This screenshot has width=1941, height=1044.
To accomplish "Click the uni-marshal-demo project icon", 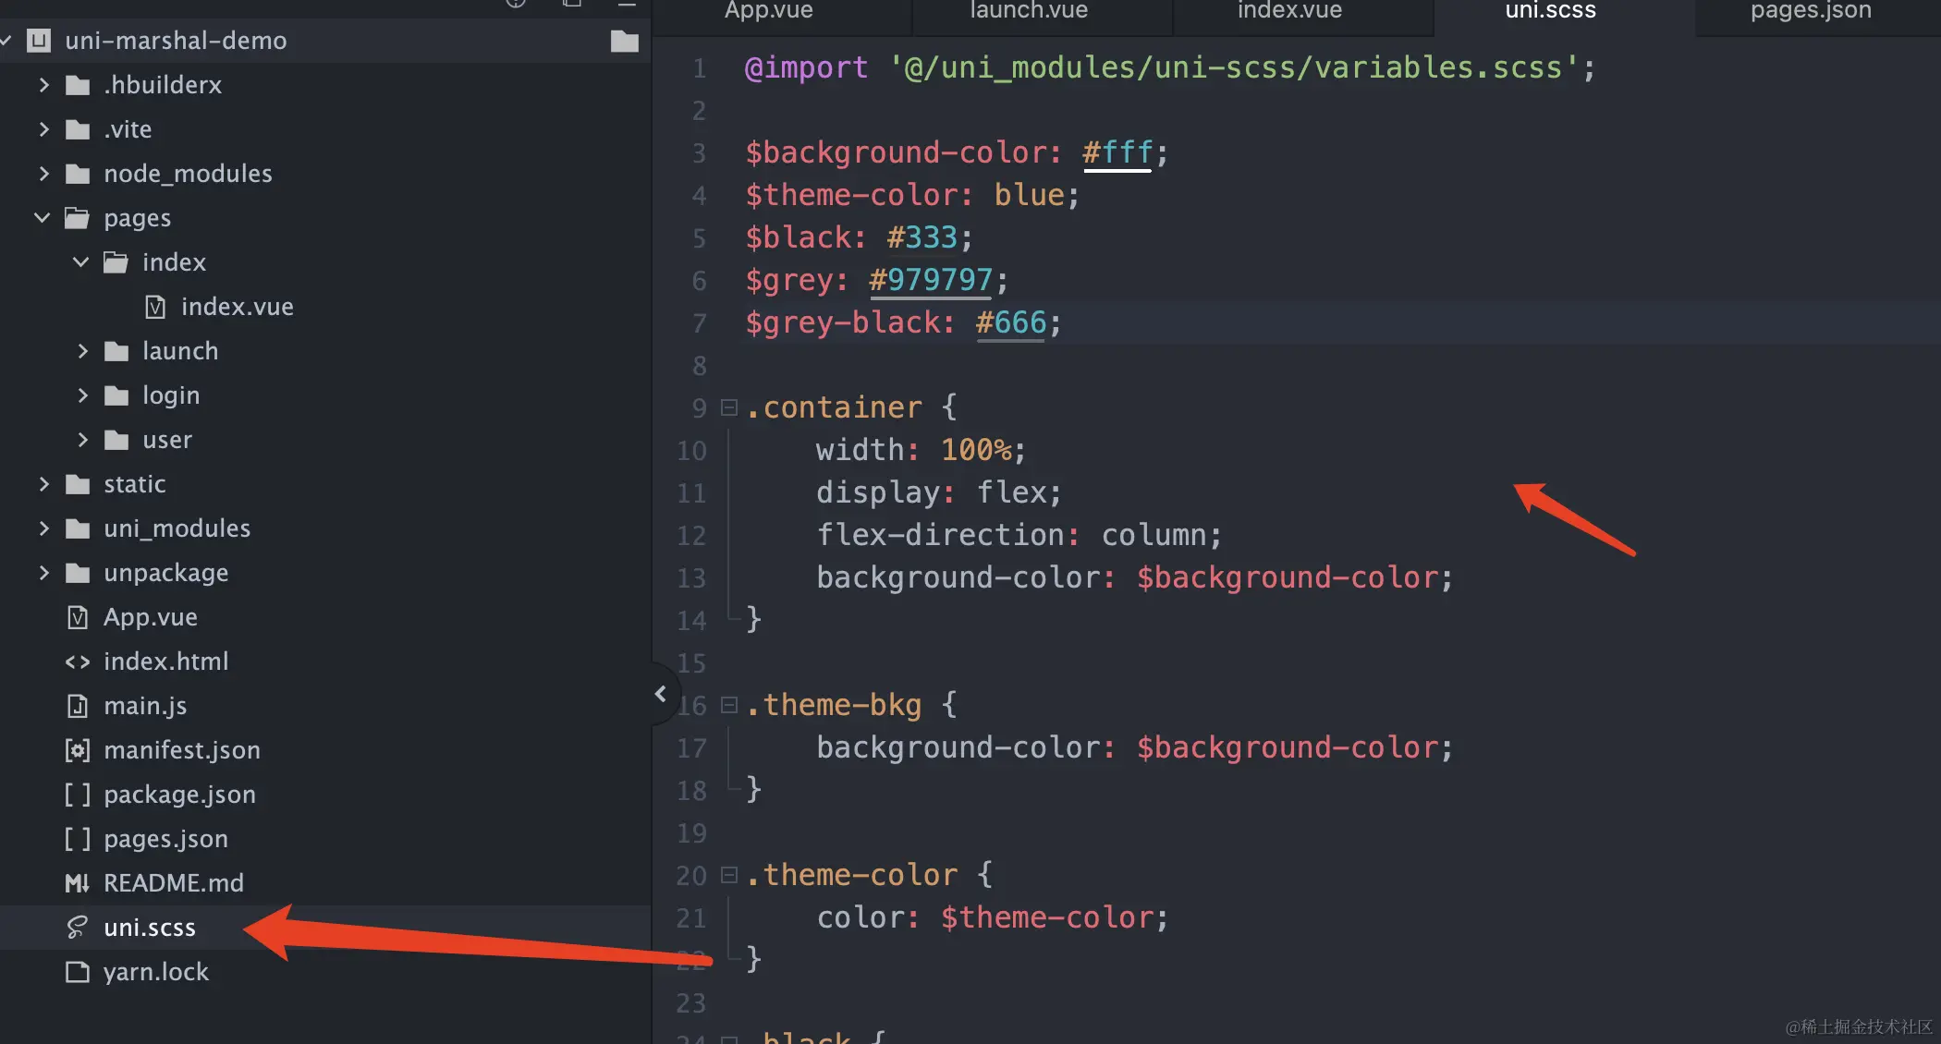I will coord(39,41).
